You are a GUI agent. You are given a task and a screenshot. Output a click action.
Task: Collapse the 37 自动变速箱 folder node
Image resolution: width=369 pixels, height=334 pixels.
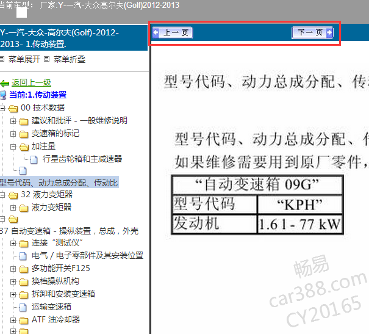point(2,219)
